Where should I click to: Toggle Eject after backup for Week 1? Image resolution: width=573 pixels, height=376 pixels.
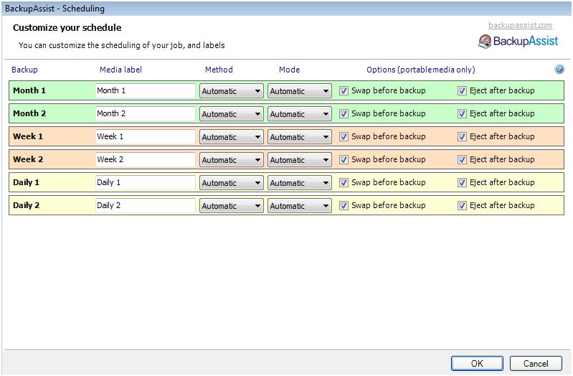[x=462, y=137]
